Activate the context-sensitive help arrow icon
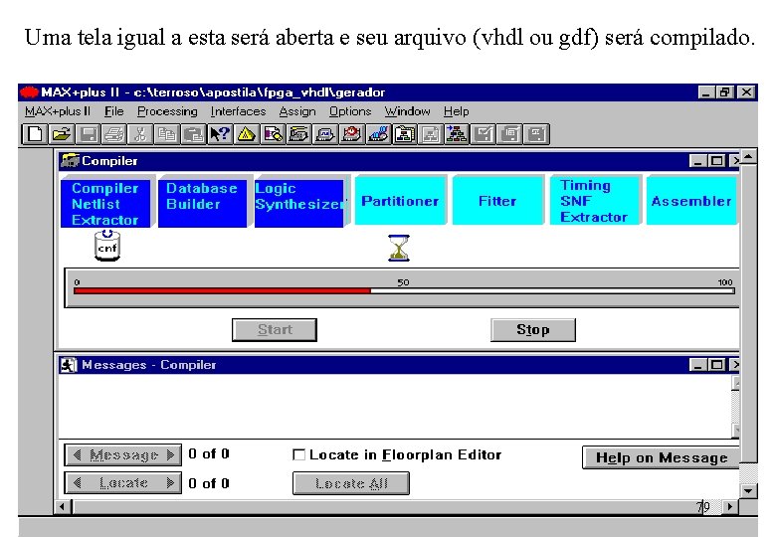 pyautogui.click(x=220, y=134)
